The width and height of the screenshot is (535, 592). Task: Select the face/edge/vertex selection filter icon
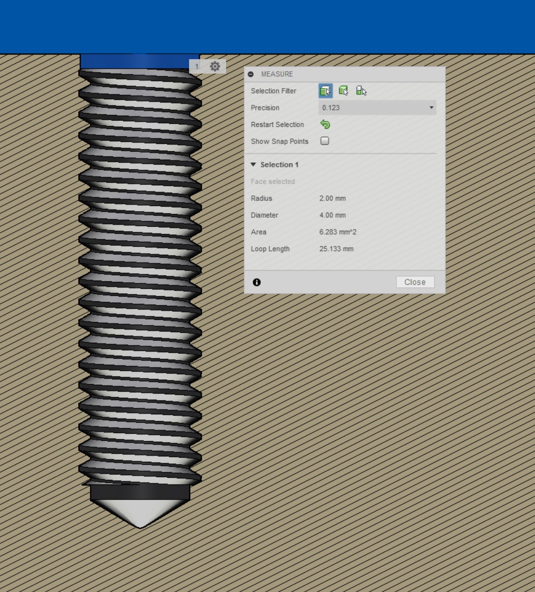point(325,91)
